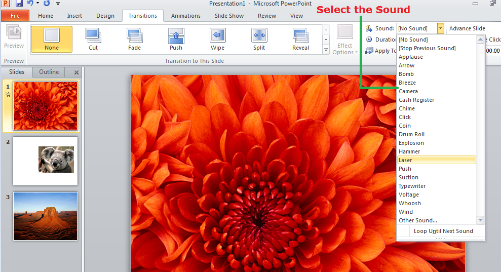Choose [Stop Previous Sound] option
501x272 pixels.
[x=436, y=48]
